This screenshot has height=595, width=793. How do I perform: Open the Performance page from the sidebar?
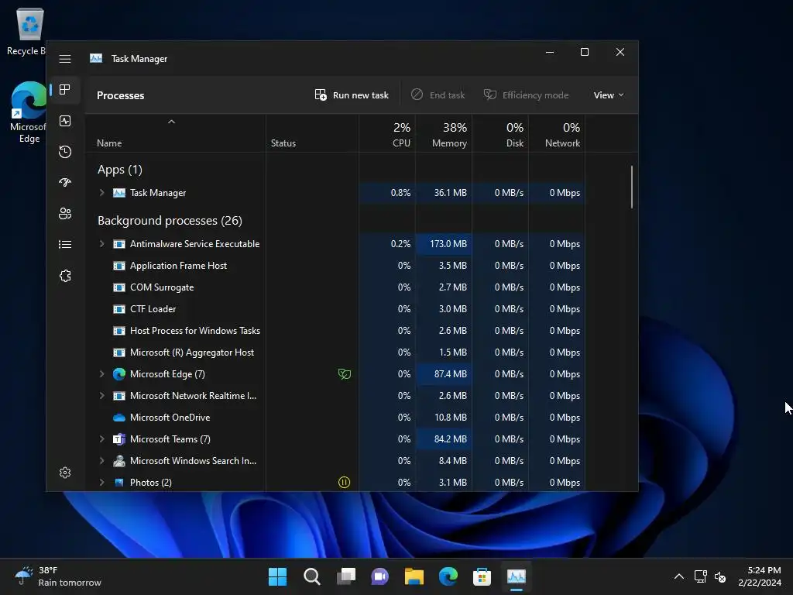(x=65, y=121)
